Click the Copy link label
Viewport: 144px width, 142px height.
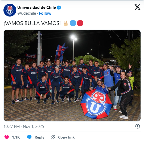[x=66, y=137]
